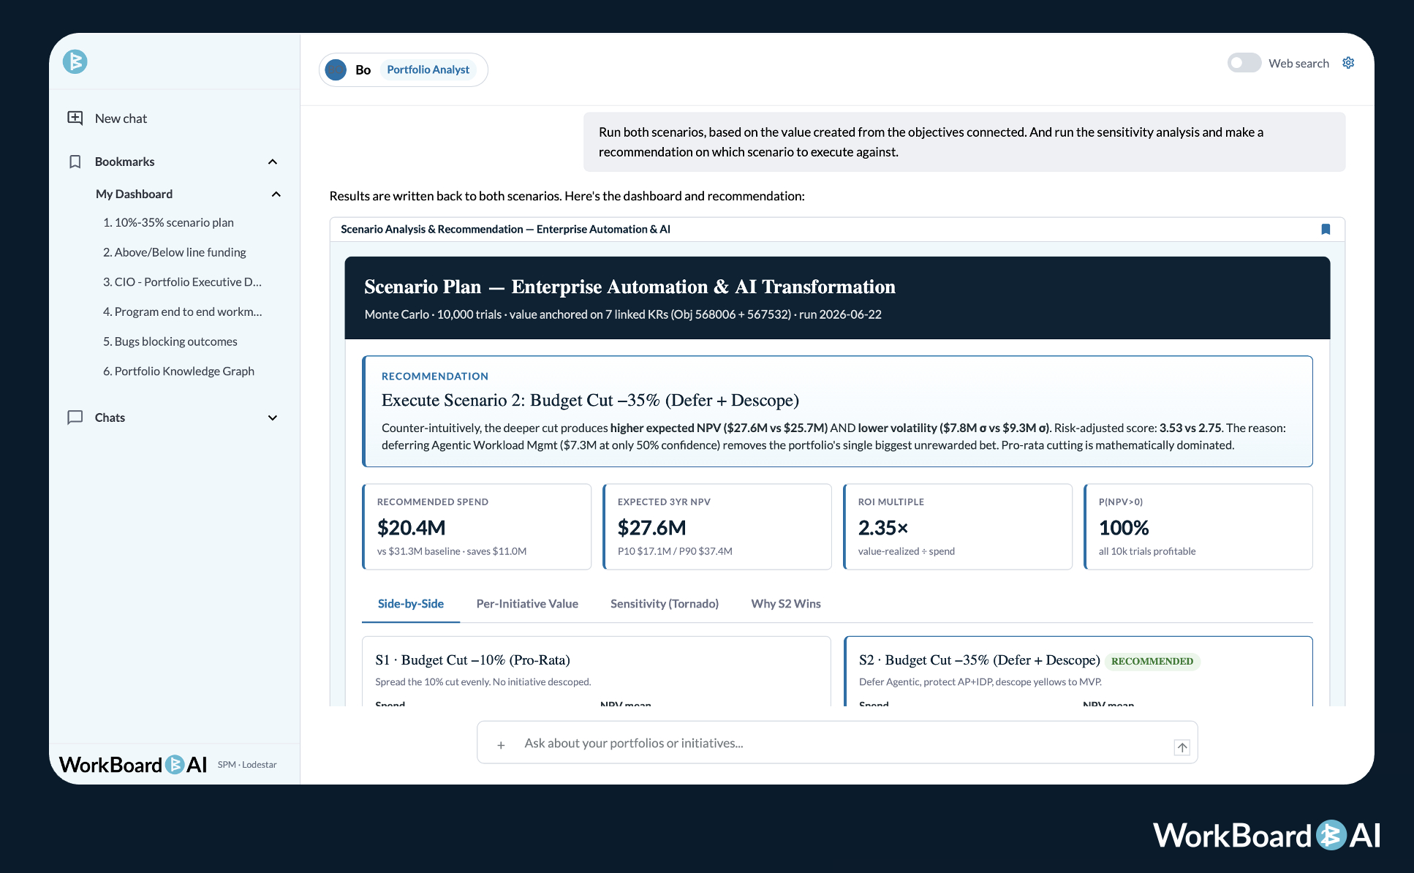This screenshot has width=1414, height=873.
Task: Switch to the Side-by-Side tab
Action: coord(411,604)
